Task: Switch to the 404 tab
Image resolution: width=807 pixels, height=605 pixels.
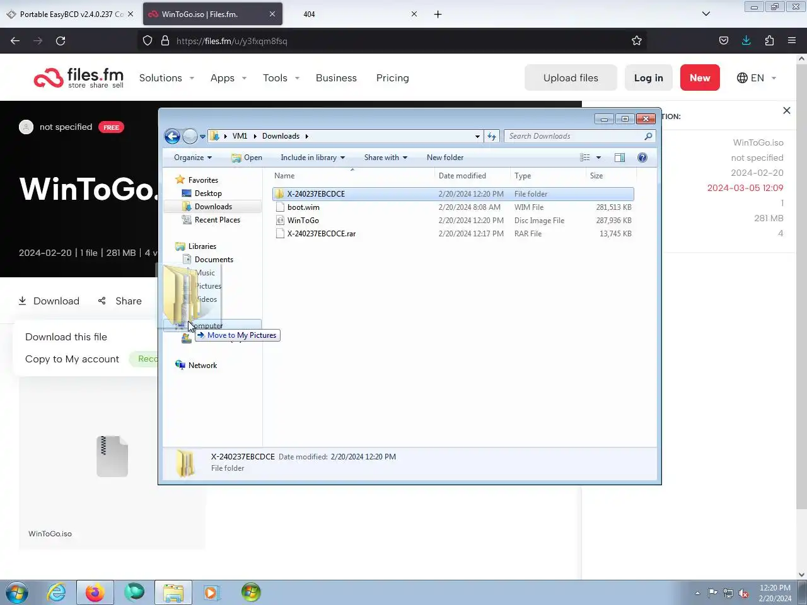Action: pos(353,14)
